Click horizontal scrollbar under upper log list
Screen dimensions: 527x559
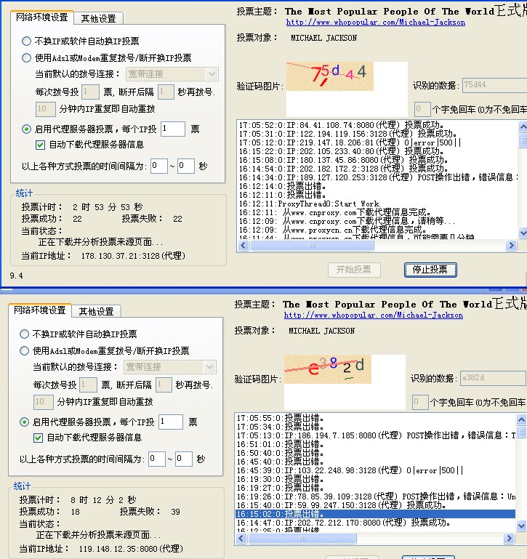click(x=378, y=246)
